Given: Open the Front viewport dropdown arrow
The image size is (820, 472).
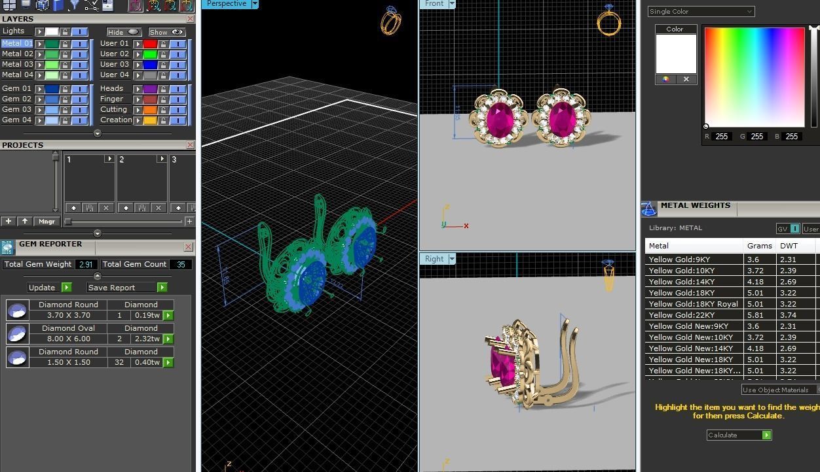Looking at the screenshot, I should [451, 4].
